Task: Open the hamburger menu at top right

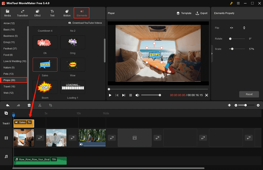Action: pos(238,3)
